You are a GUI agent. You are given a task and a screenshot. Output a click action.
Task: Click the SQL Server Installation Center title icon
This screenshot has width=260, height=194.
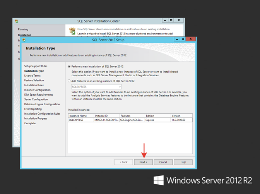point(16,21)
